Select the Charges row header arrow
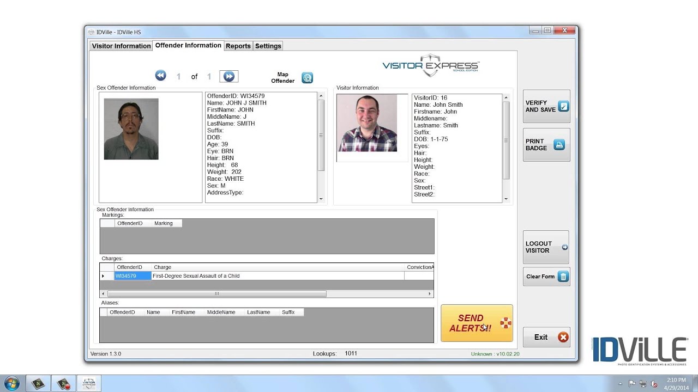This screenshot has height=392, width=698. point(107,276)
